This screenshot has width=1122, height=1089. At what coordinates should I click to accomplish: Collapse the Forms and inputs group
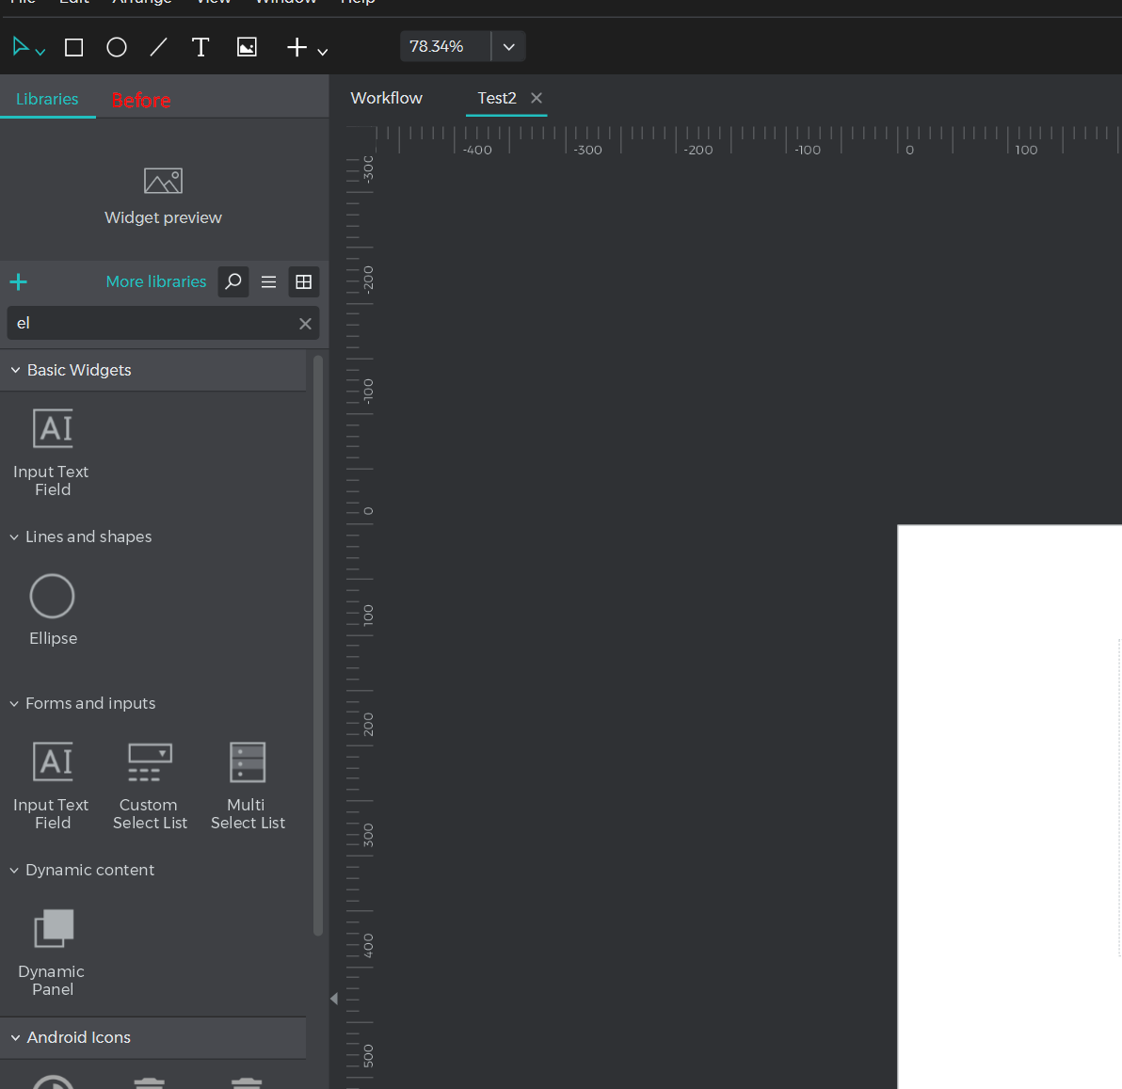(14, 704)
